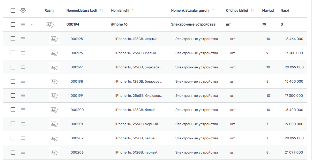Click image icon of item 000201
This screenshot has width=312, height=160.
click(x=54, y=124)
